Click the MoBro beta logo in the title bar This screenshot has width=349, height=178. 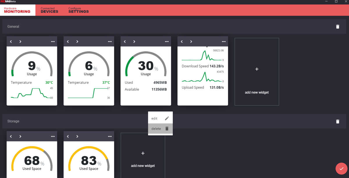tap(8, 1)
